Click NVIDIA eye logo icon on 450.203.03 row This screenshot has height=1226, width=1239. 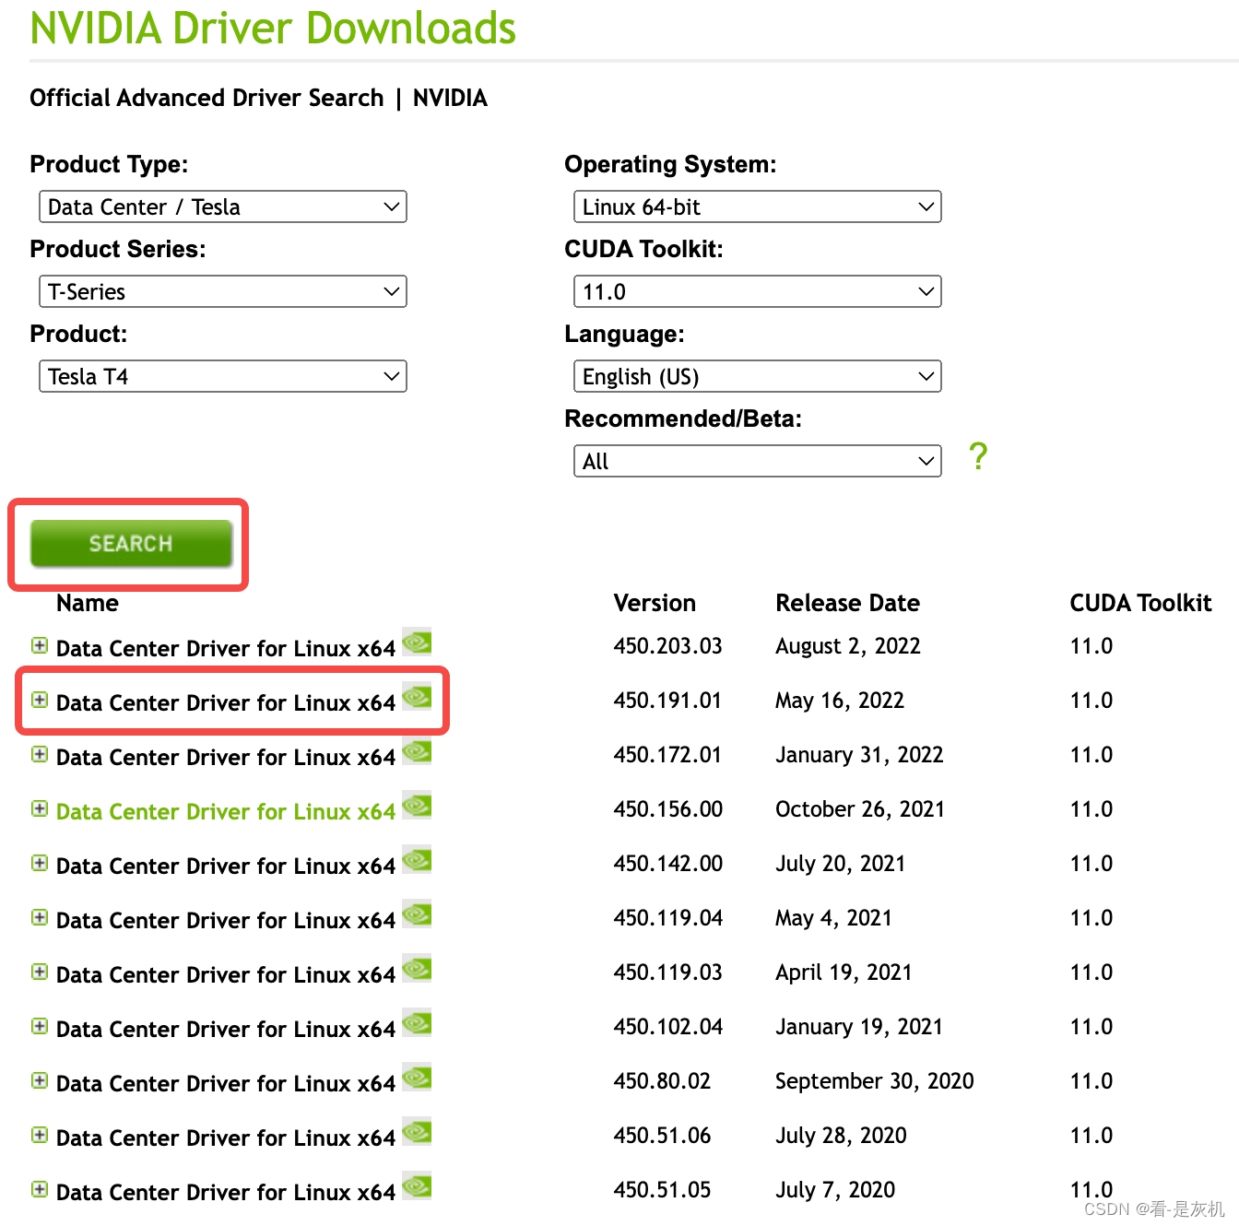point(417,642)
